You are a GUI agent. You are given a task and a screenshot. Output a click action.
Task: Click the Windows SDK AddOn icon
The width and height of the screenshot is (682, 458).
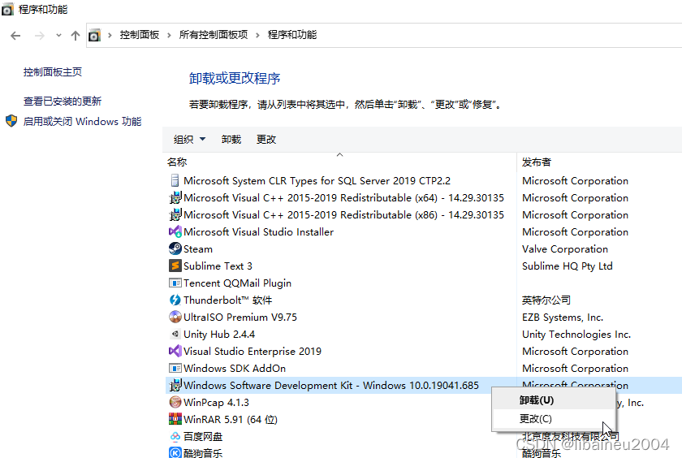click(x=175, y=369)
